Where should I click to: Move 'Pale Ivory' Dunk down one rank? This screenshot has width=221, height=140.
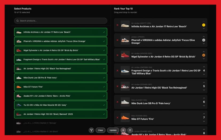pos(204,106)
